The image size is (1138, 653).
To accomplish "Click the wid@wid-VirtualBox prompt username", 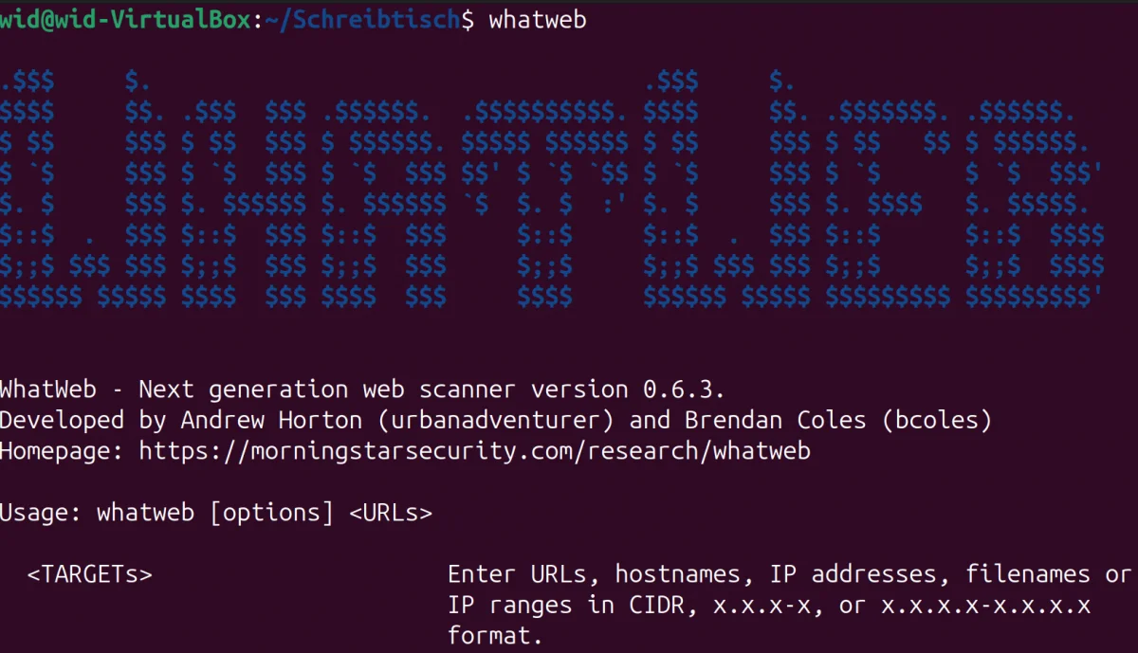I will [125, 20].
